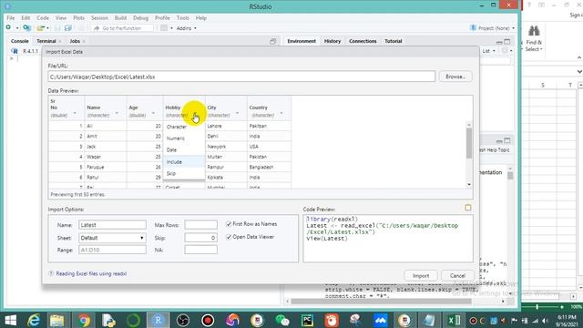The height and width of the screenshot is (328, 583).
Task: Click the Range A1:D10 field
Action: click(112, 250)
